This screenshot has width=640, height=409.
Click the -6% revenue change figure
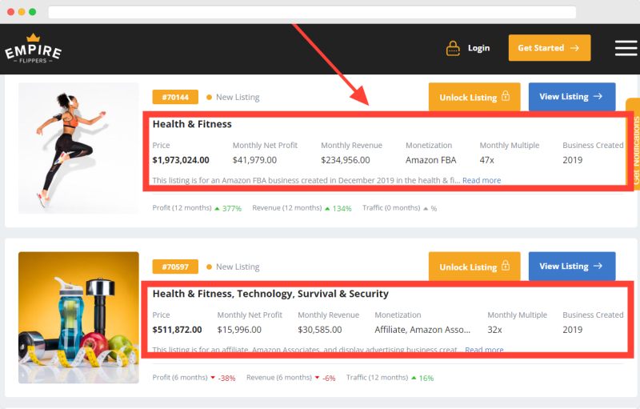tap(329, 379)
